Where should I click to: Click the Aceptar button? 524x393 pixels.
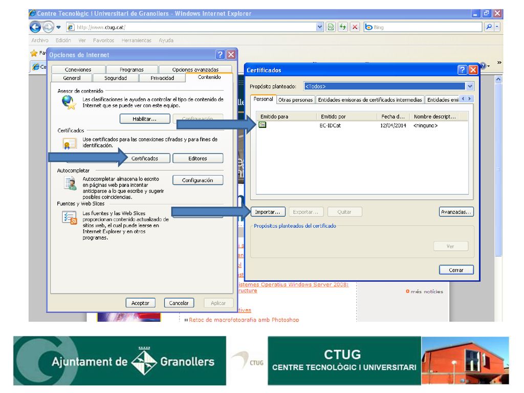(x=140, y=303)
